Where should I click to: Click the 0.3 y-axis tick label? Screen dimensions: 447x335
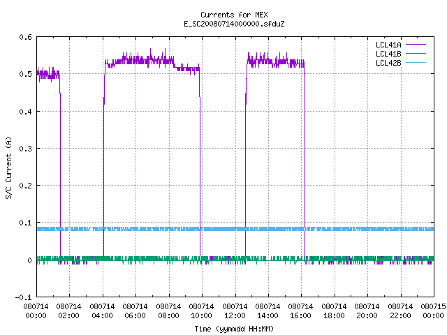pos(25,149)
